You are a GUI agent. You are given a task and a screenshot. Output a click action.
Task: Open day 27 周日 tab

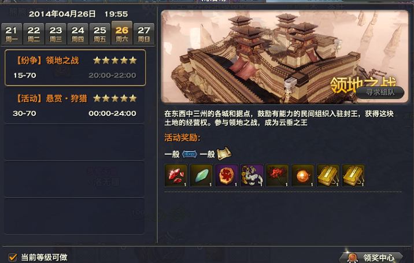coord(143,34)
